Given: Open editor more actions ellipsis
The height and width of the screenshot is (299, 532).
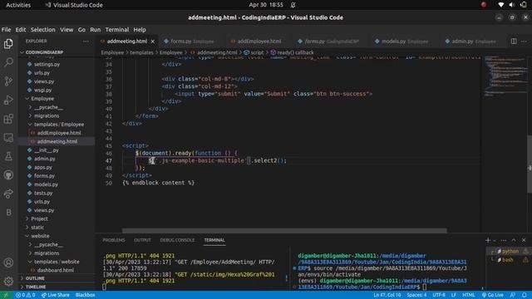Looking at the screenshot, I should [x=524, y=41].
